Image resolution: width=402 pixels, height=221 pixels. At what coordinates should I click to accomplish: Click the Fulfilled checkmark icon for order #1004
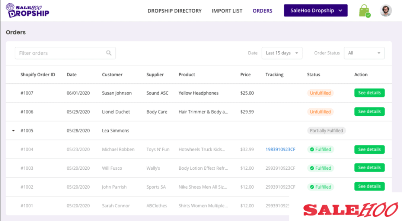(x=313, y=149)
